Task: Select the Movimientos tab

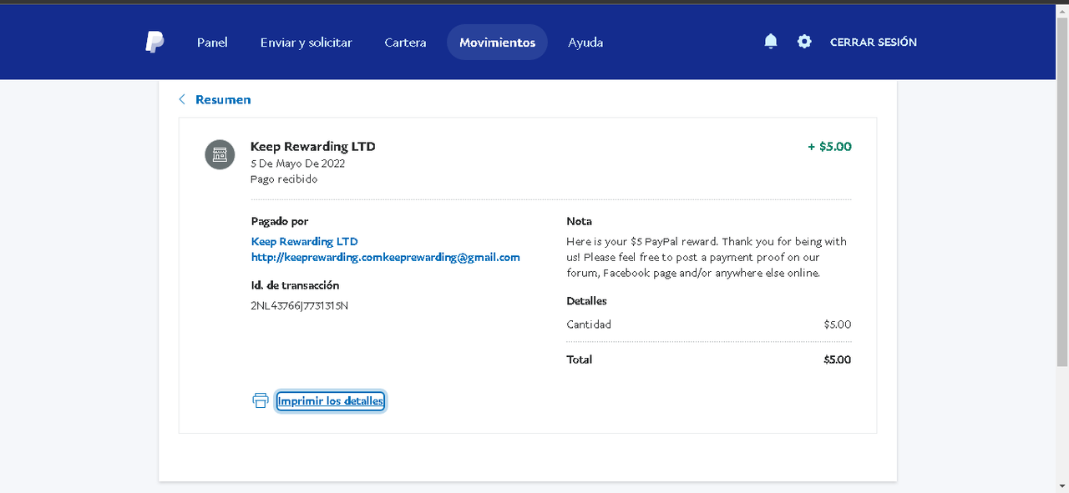Action: tap(497, 43)
